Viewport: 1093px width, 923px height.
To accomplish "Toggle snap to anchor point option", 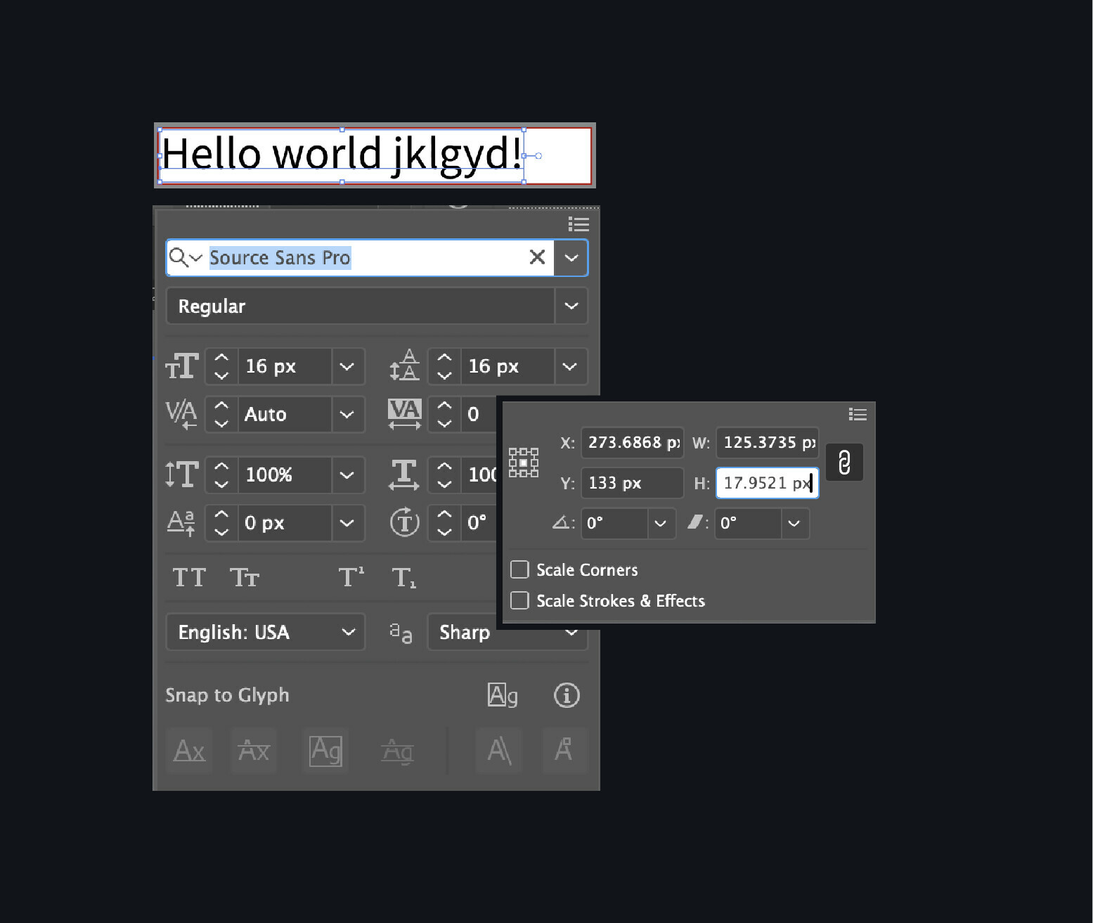I will click(564, 750).
